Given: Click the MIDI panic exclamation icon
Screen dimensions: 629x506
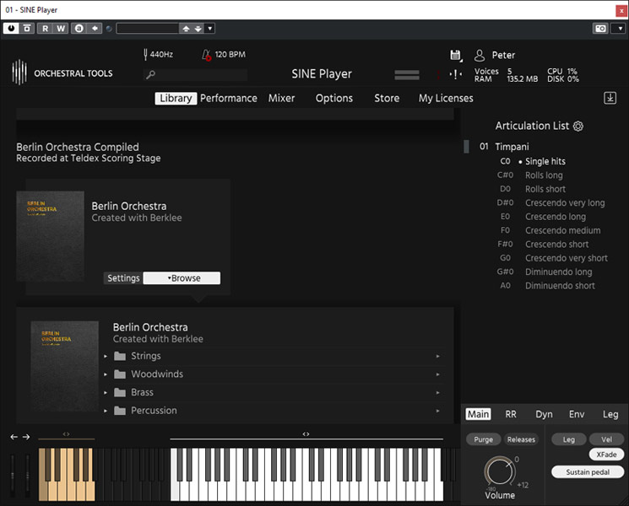Looking at the screenshot, I should 456,75.
